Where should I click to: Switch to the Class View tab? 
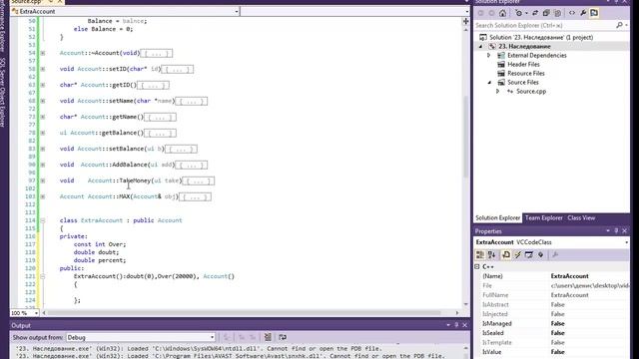coord(581,218)
